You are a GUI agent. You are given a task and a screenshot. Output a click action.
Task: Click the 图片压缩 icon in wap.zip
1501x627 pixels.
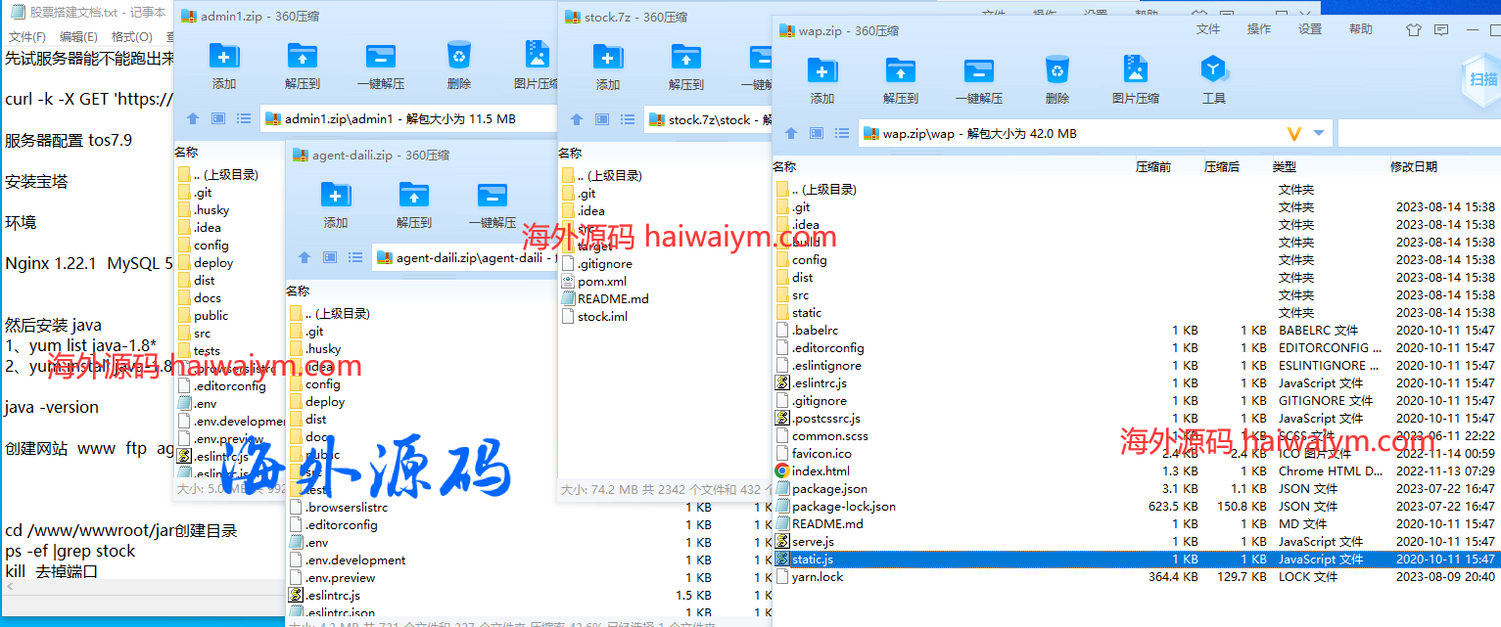[1135, 80]
